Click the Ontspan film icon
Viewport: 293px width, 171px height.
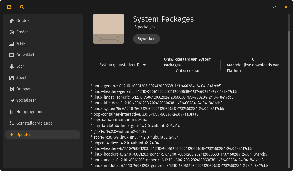coord(12,89)
